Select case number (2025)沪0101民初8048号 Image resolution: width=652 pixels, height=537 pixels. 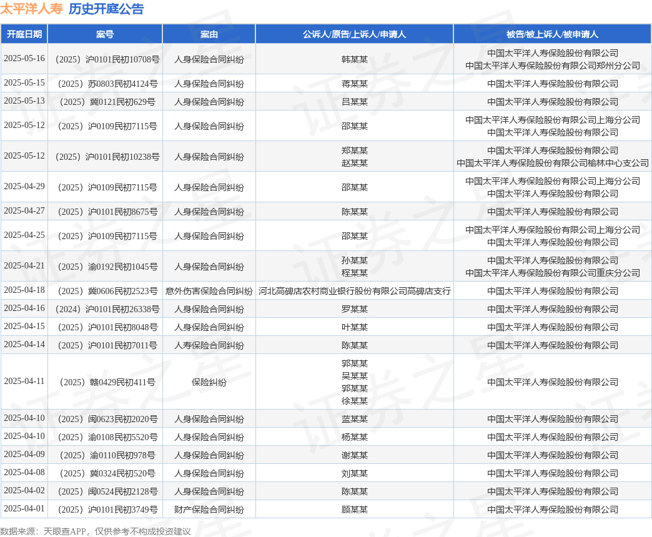(x=107, y=327)
